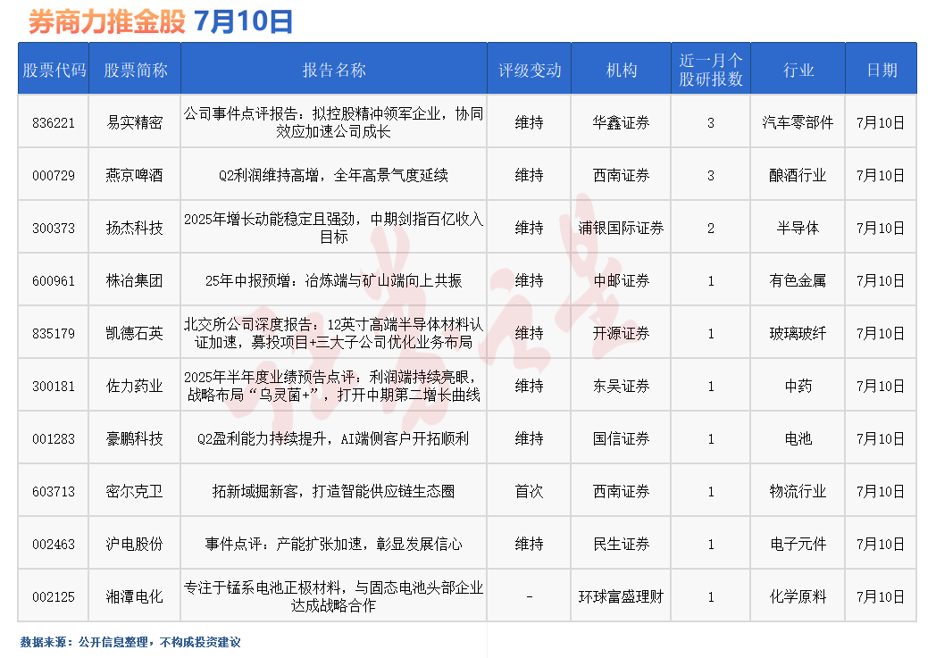Click industry 电子元件
Screen dimensions: 936x658
pyautogui.click(x=798, y=544)
